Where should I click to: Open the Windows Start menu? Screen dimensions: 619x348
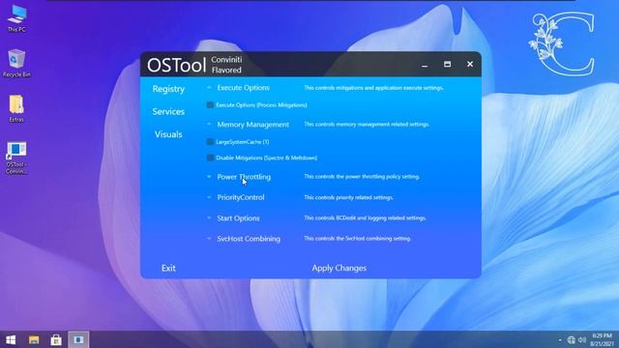[x=11, y=339]
